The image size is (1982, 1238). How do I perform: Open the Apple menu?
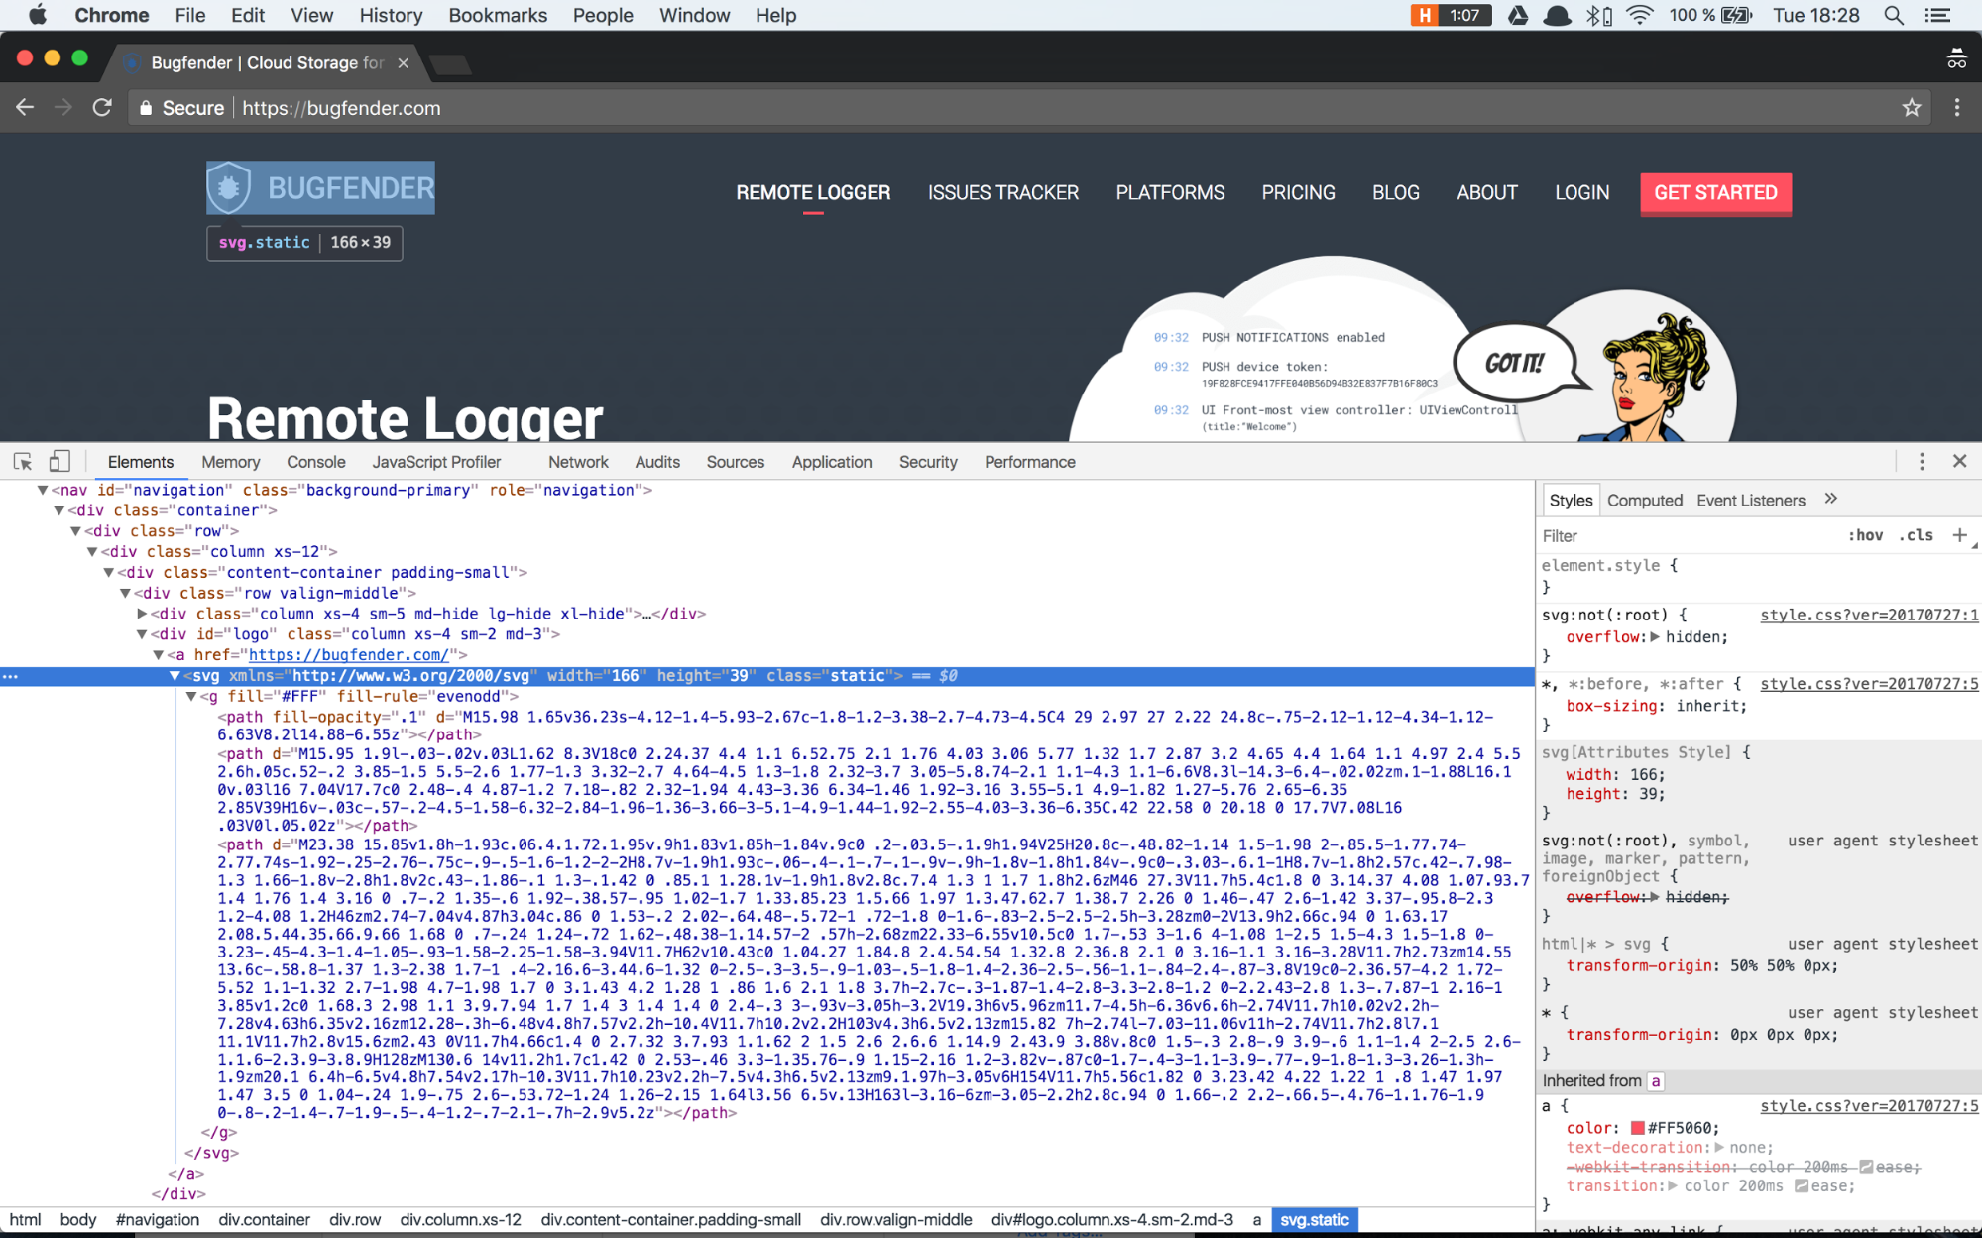coord(38,15)
